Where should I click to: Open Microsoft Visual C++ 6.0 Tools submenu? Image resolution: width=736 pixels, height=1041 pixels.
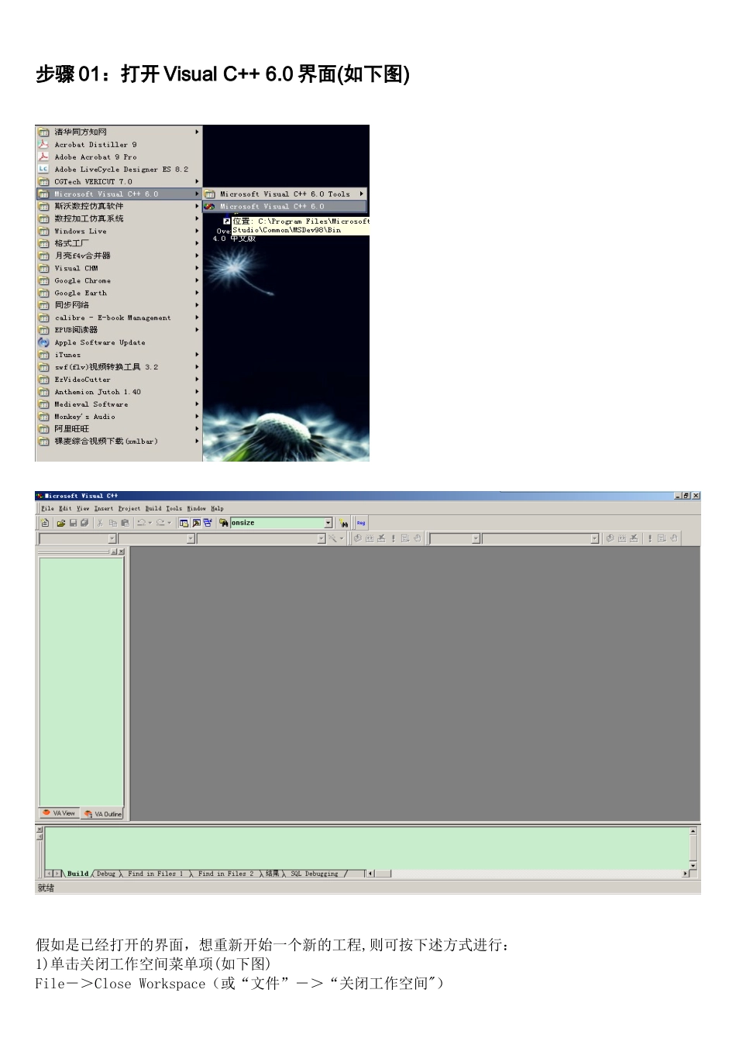click(284, 194)
